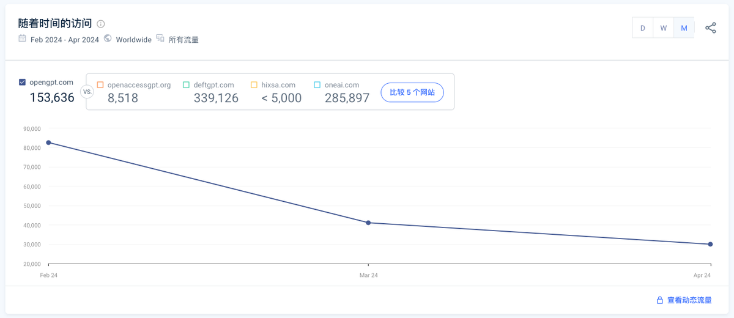Click the 所有流量 traffic label
Viewport: 734px width, 318px height.
183,40
